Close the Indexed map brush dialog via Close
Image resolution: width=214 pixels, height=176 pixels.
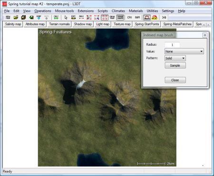point(175,80)
